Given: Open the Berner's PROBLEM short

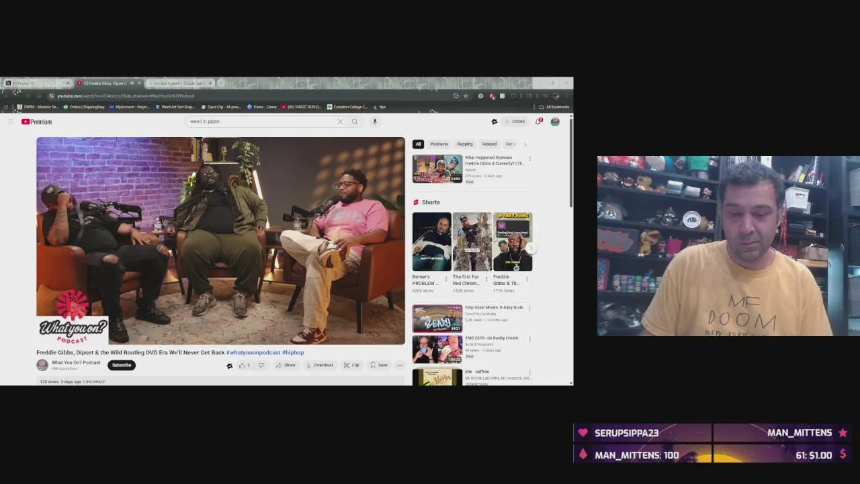Looking at the screenshot, I should 431,241.
